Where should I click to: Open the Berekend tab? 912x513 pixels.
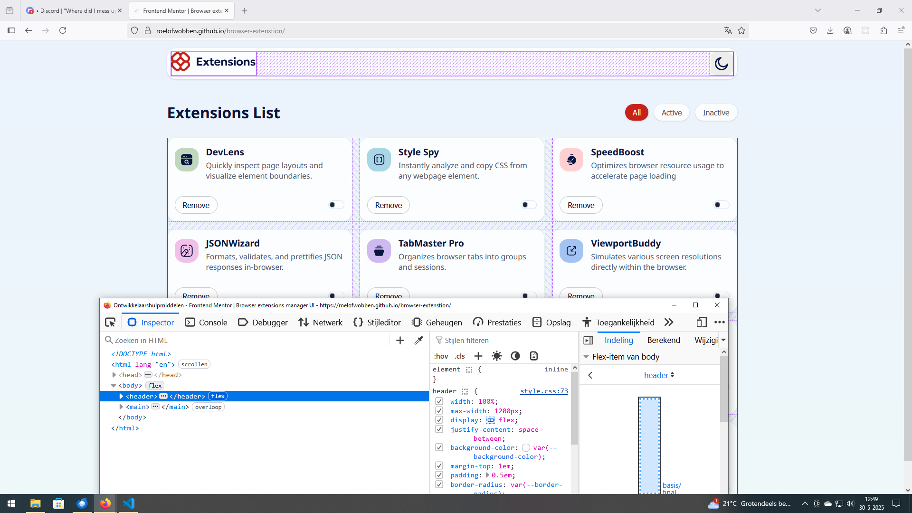pyautogui.click(x=664, y=340)
